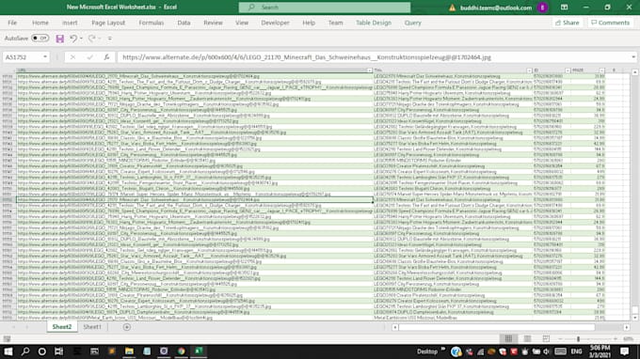The width and height of the screenshot is (640, 359).
Task: Click the Normal view icon in status bar
Action: click(508, 338)
